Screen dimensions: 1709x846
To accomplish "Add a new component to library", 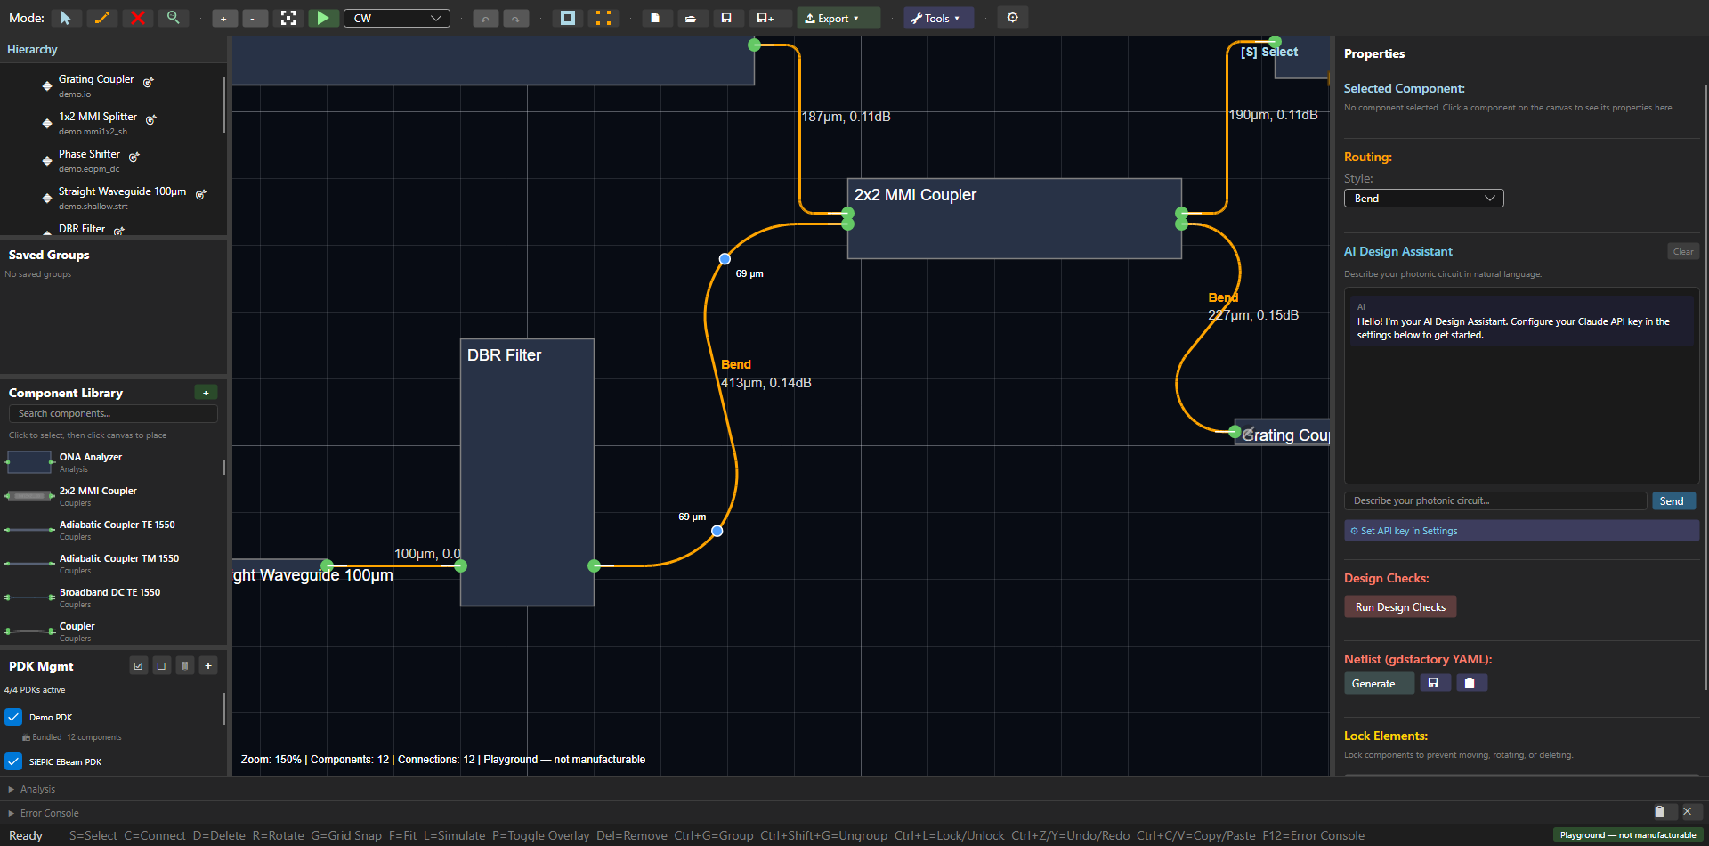I will [206, 393].
